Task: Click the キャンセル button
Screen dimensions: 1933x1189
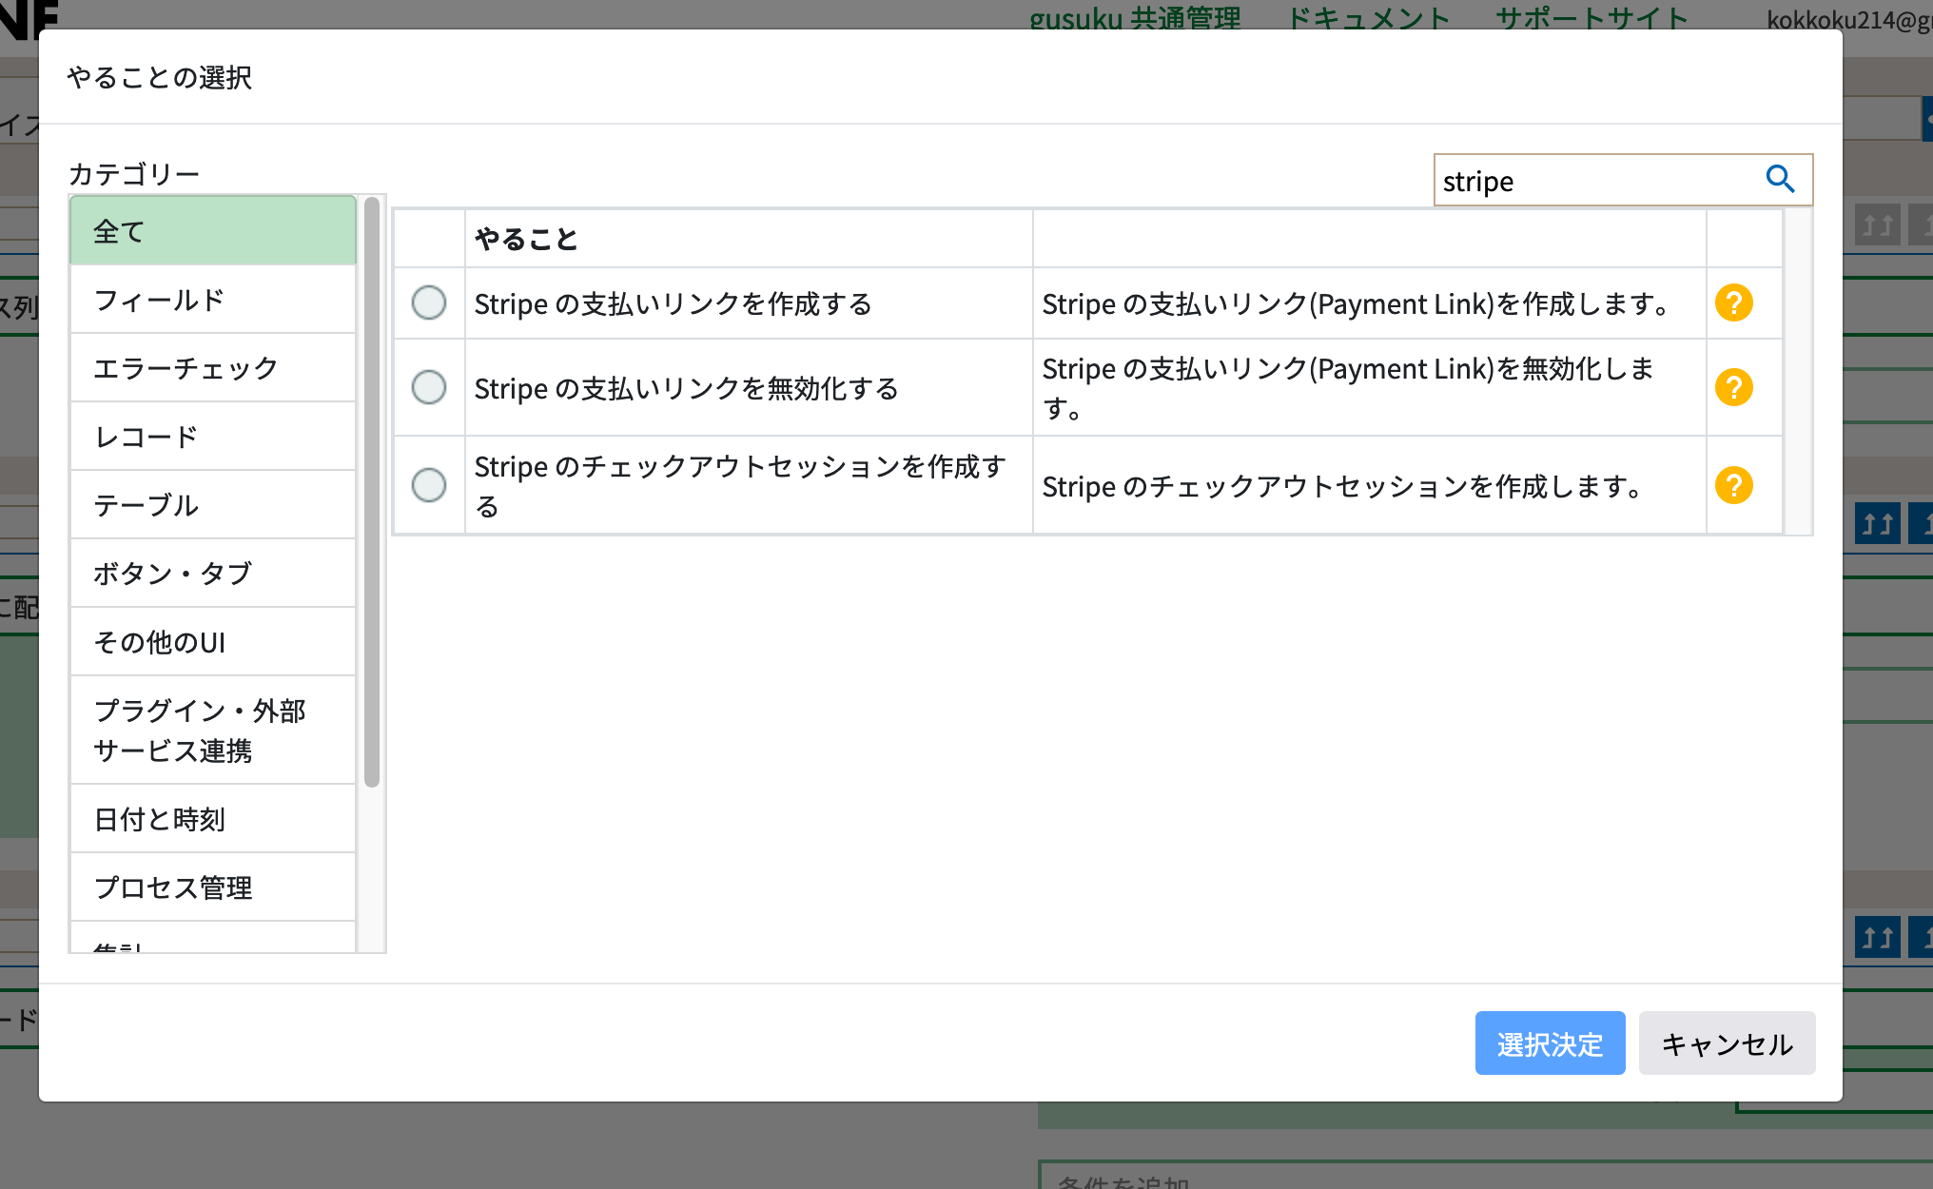Action: (x=1727, y=1043)
